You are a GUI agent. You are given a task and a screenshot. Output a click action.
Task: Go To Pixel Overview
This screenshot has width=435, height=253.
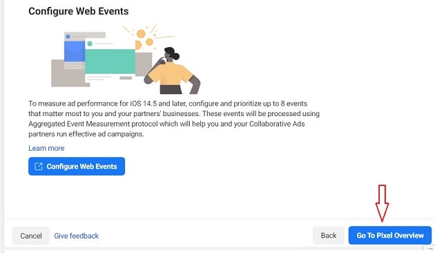[390, 236]
